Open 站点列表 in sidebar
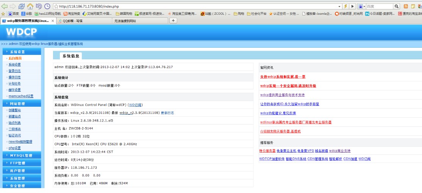 coord(14,123)
